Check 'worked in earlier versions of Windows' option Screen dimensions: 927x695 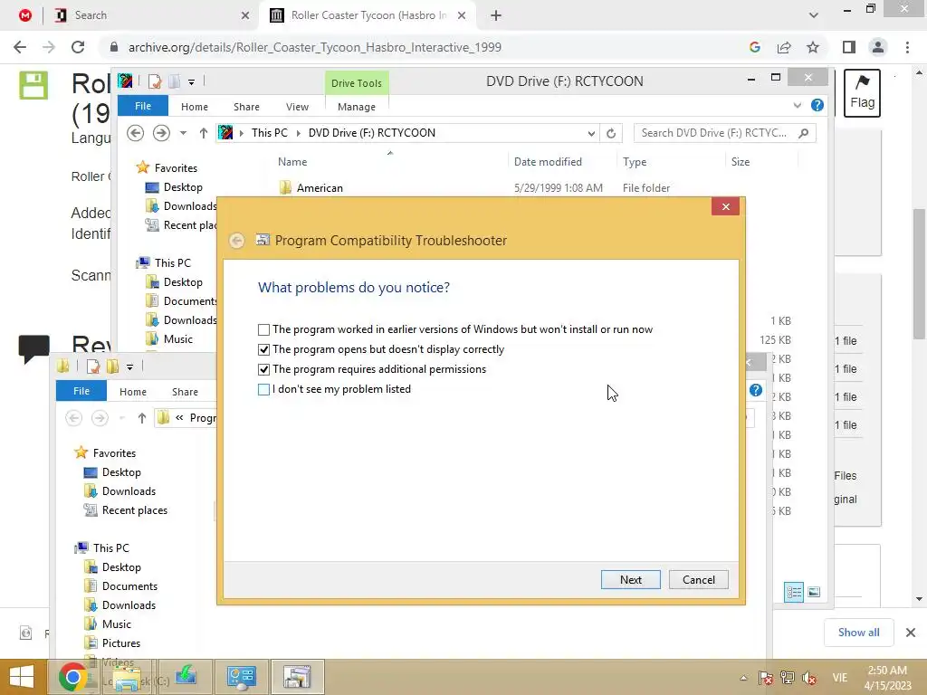click(263, 329)
